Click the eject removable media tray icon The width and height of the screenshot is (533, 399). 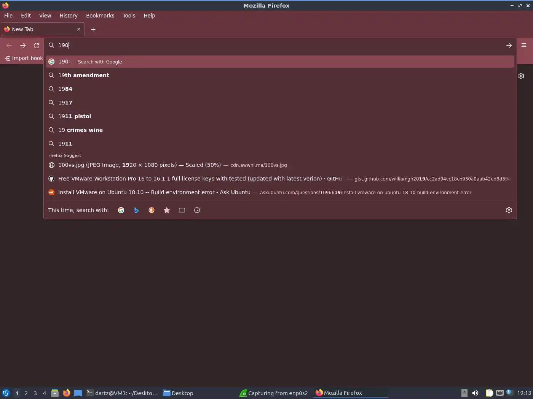[464, 393]
